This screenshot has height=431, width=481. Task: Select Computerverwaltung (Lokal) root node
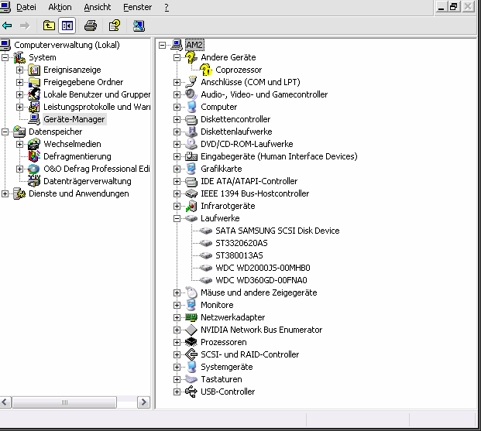click(x=67, y=45)
